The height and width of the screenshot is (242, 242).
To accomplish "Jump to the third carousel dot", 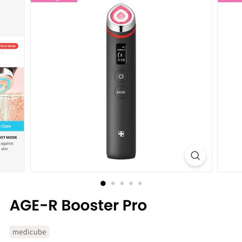I will click(122, 184).
